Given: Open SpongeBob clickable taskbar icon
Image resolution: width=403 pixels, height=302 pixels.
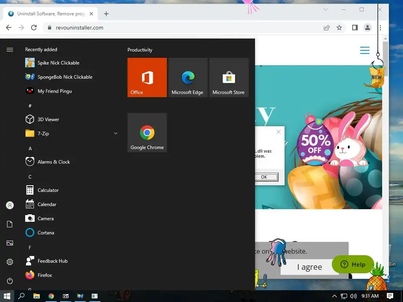Looking at the screenshot, I should (80, 296).
